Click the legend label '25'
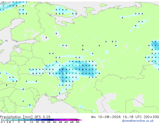 49,122
